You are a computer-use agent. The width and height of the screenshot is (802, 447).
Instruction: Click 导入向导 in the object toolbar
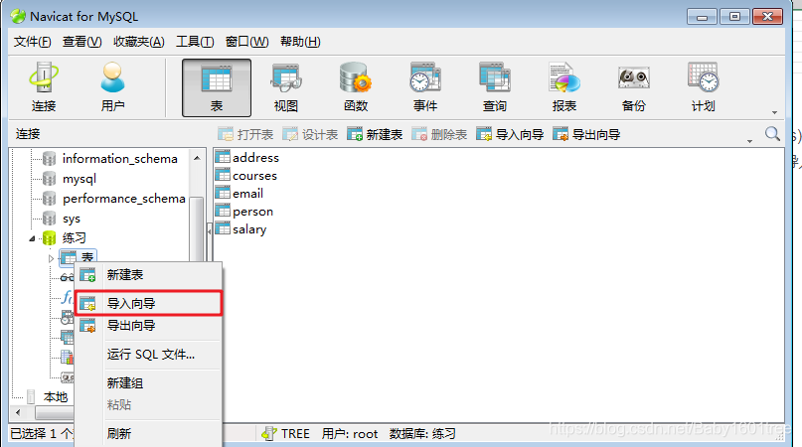coord(510,134)
